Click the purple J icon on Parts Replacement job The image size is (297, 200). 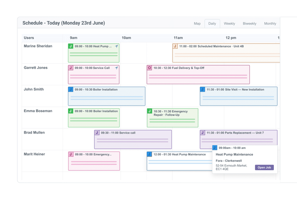click(x=203, y=132)
